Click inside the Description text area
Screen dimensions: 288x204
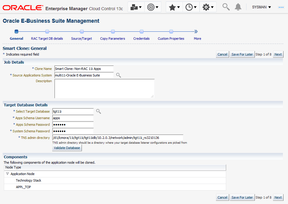pos(104,89)
